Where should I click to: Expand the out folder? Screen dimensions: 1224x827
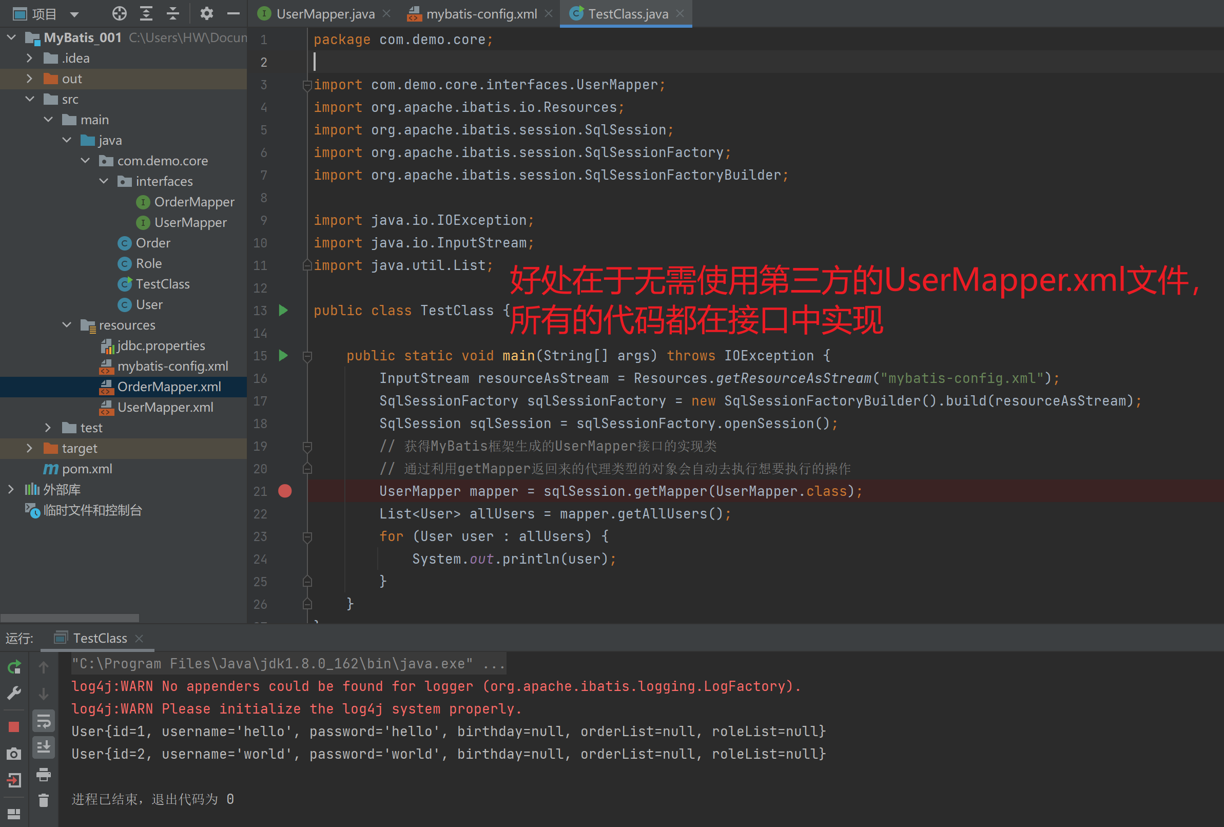click(29, 79)
